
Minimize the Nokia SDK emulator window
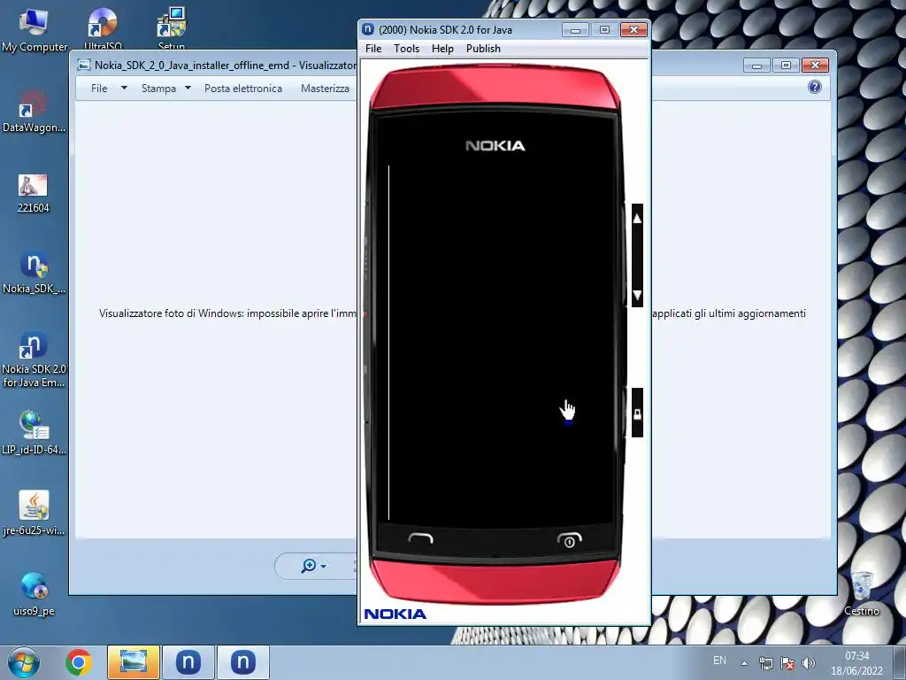point(575,29)
